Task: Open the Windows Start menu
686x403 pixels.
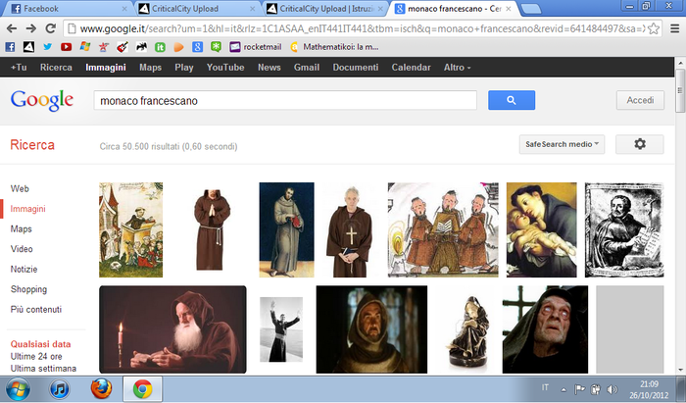Action: point(17,388)
